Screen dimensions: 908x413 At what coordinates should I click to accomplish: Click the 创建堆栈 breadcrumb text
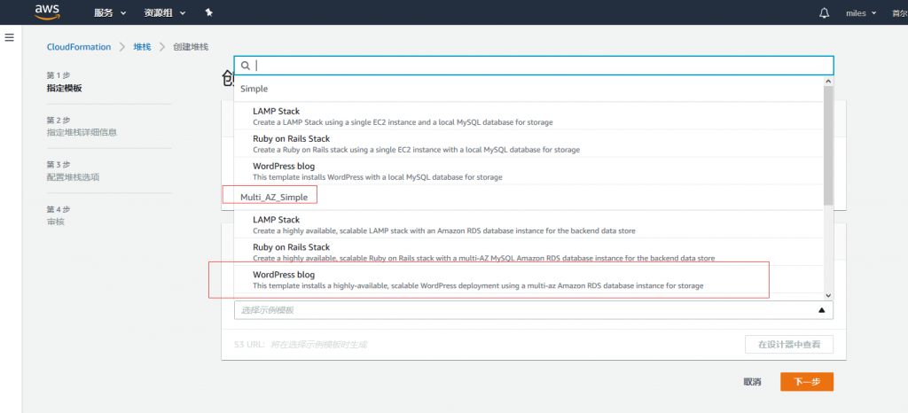[191, 47]
